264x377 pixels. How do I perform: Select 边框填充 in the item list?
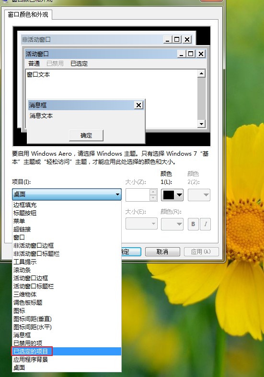67,205
